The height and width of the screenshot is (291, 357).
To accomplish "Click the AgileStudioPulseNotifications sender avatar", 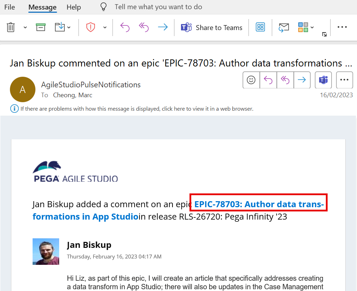I will coord(23,89).
